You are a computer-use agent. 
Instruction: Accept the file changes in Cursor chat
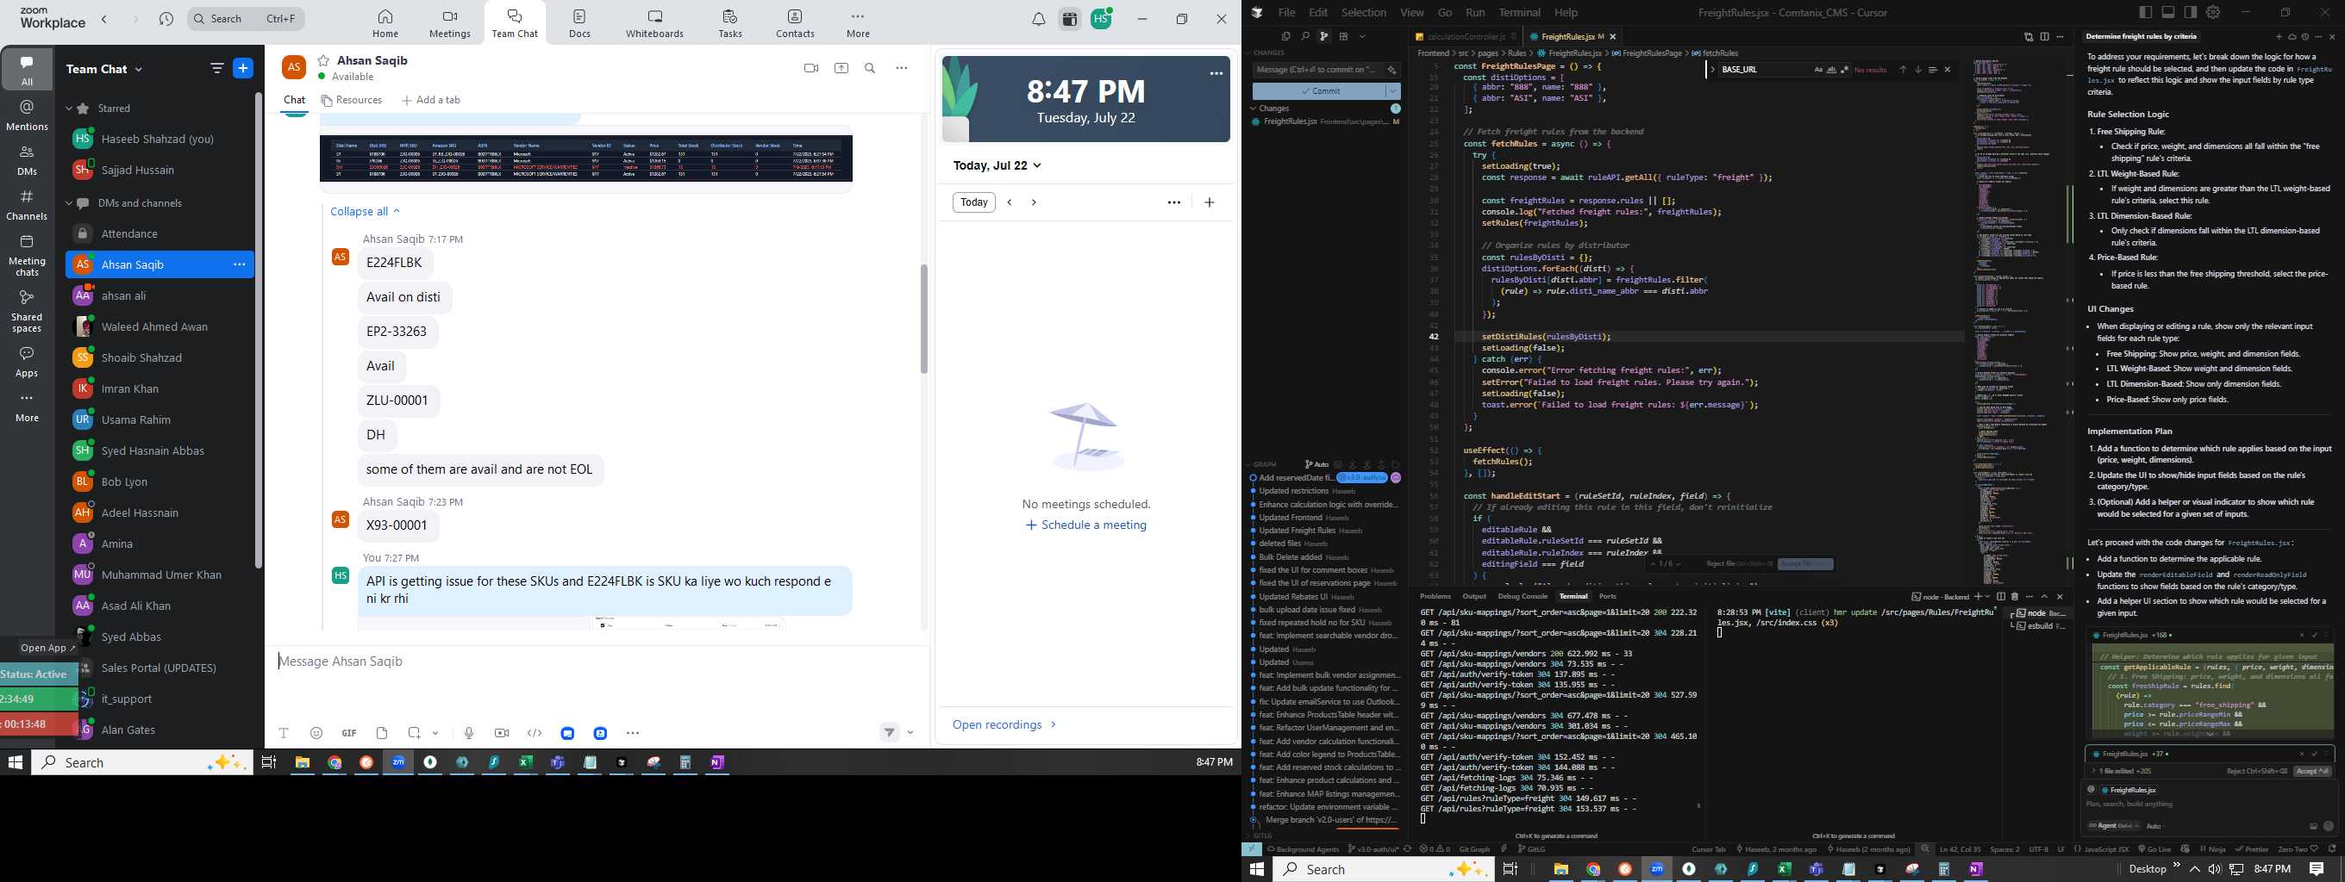tap(2312, 771)
